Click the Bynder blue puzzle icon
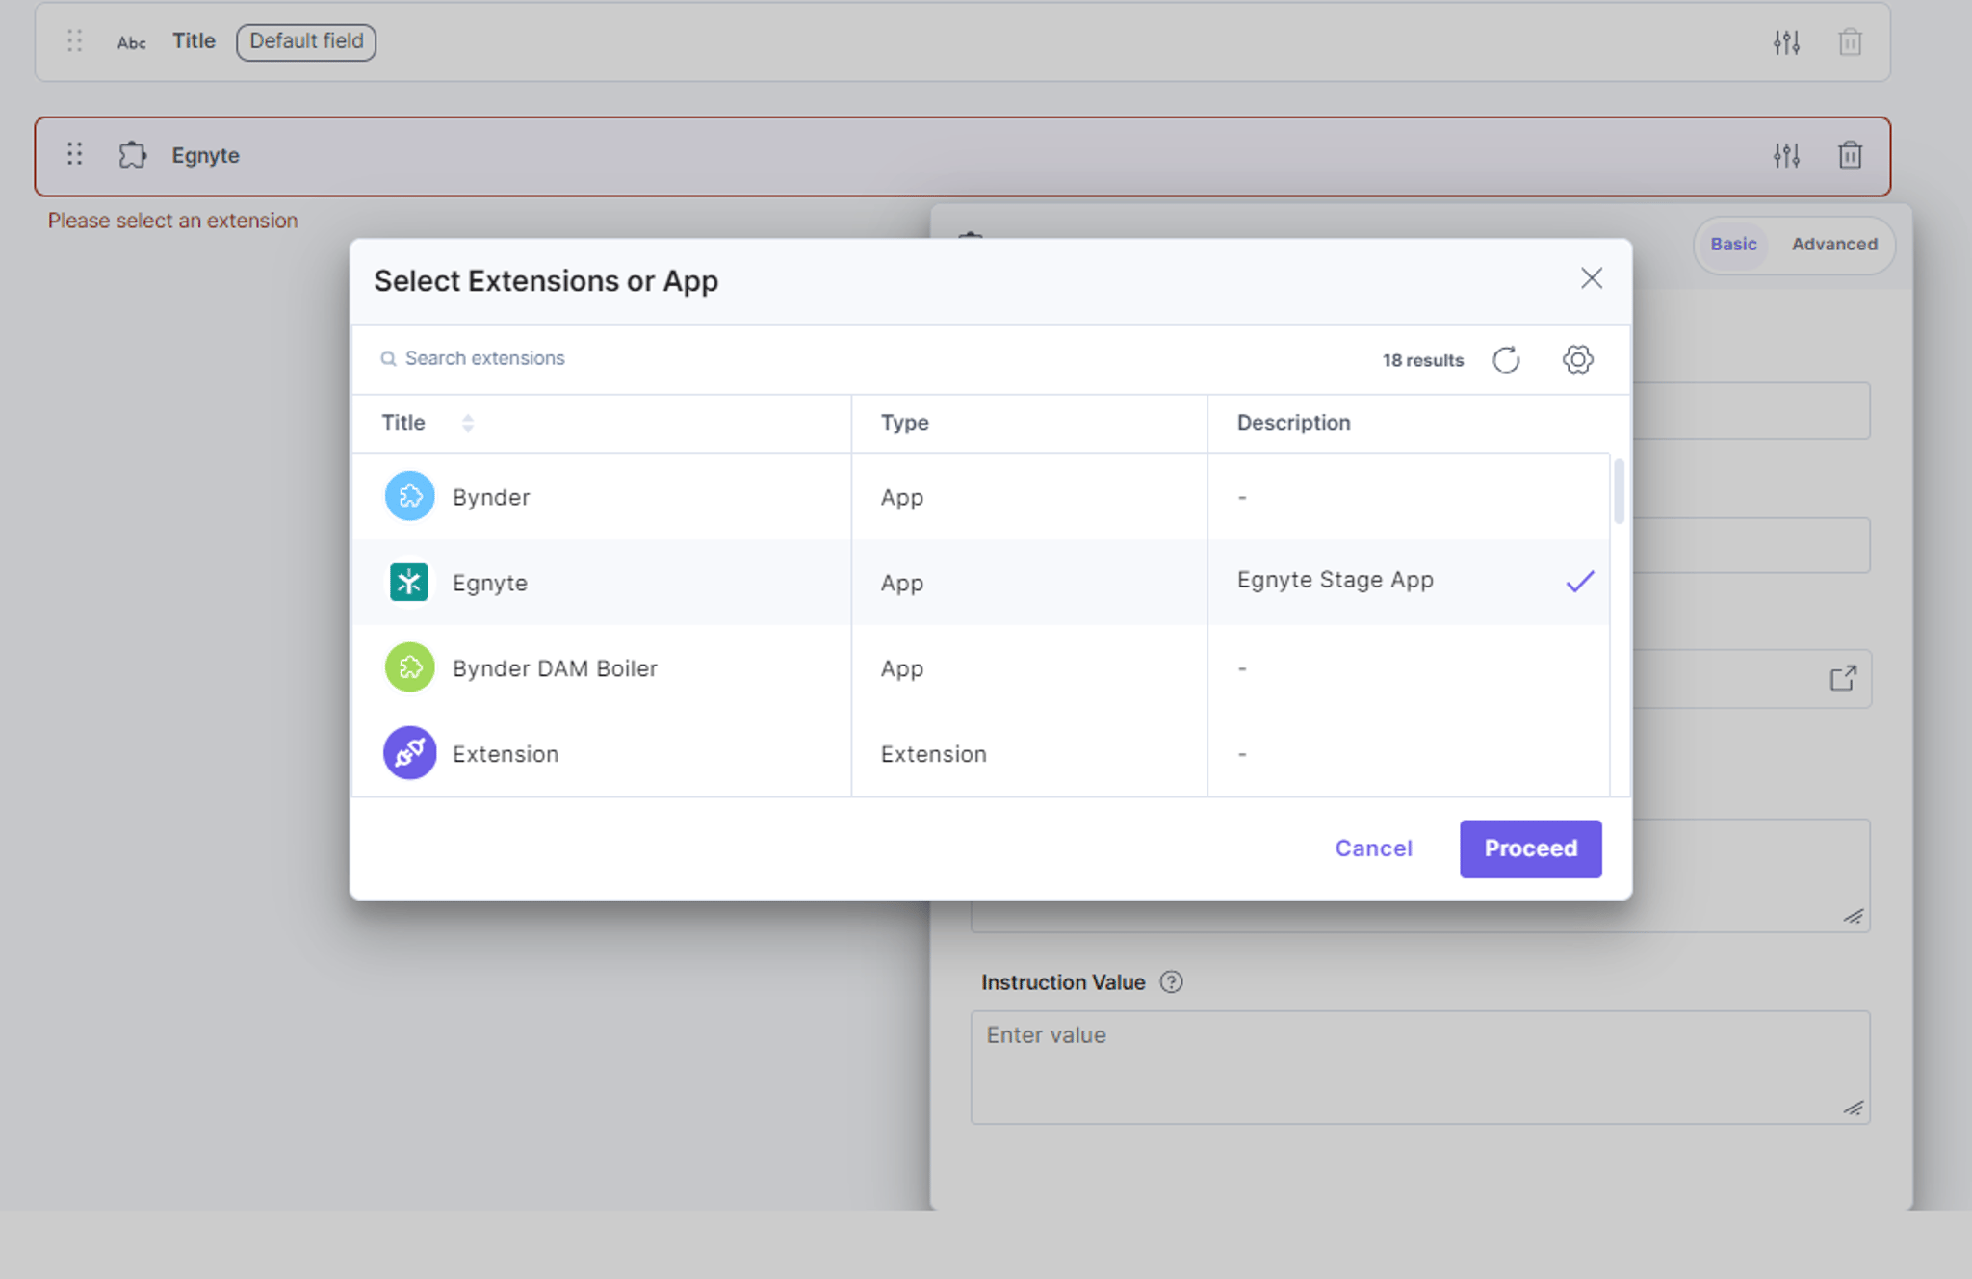The image size is (1972, 1279). pyautogui.click(x=409, y=496)
